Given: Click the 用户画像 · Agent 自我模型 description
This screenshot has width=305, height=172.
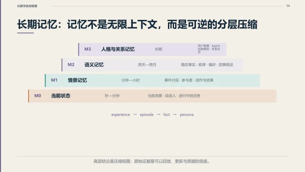Looking at the screenshot, I should pos(209,49).
